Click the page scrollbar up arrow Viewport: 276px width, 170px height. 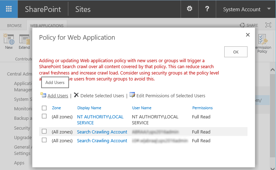tap(272, 70)
